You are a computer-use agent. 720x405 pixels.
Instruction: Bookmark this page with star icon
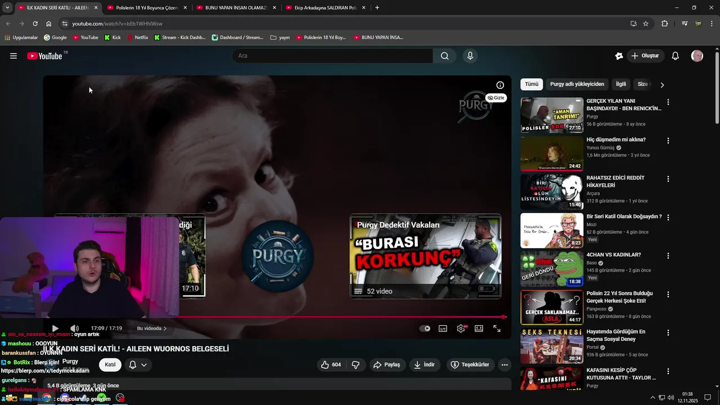646,24
